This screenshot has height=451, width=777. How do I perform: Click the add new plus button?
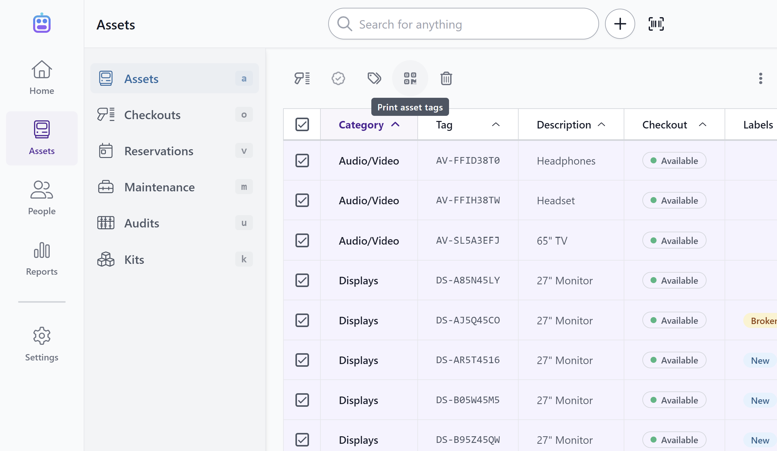(620, 24)
